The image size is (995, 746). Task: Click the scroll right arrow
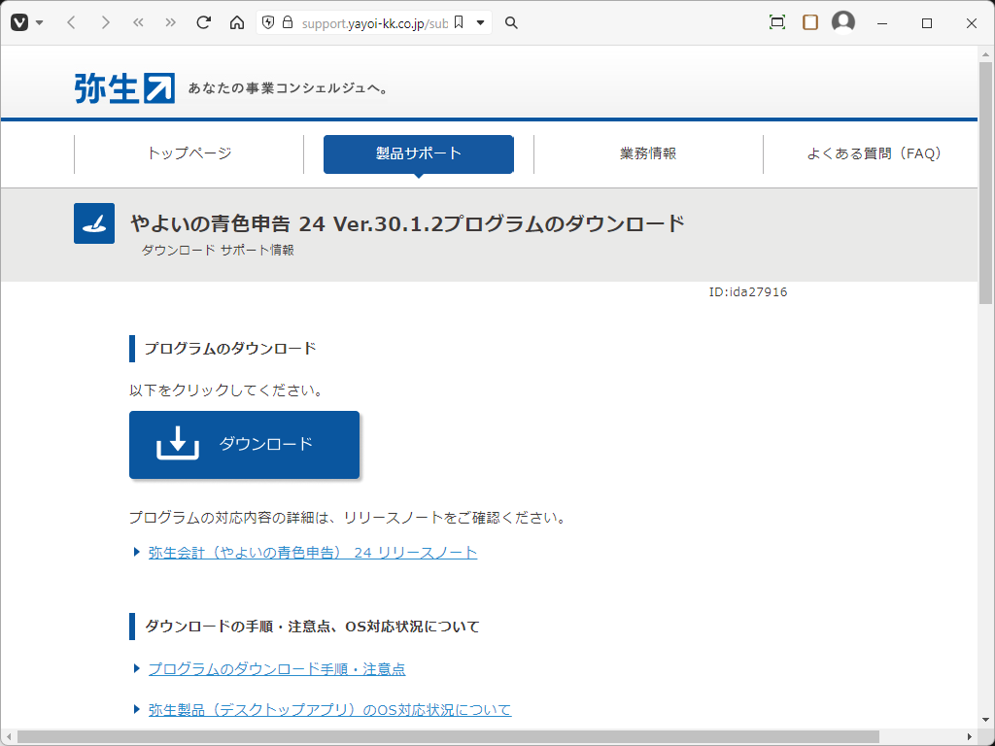(x=970, y=737)
